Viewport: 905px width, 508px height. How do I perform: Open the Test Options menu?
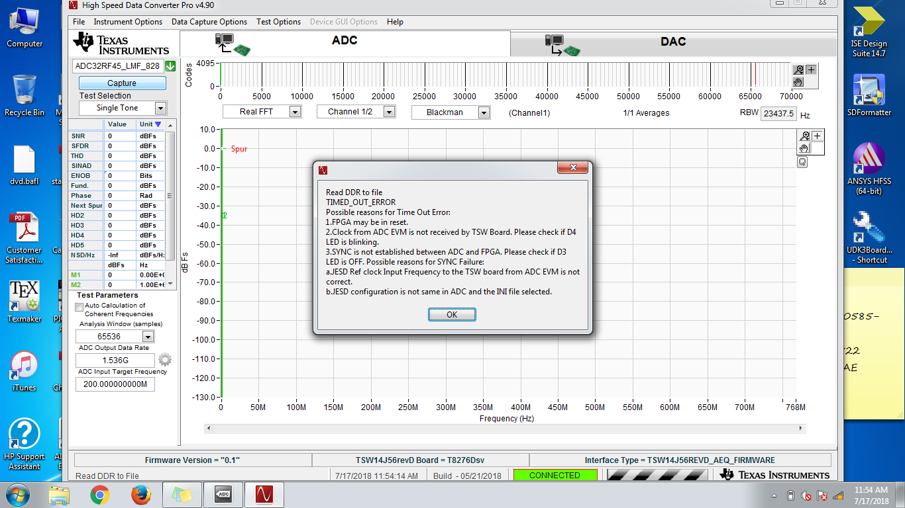pos(279,22)
